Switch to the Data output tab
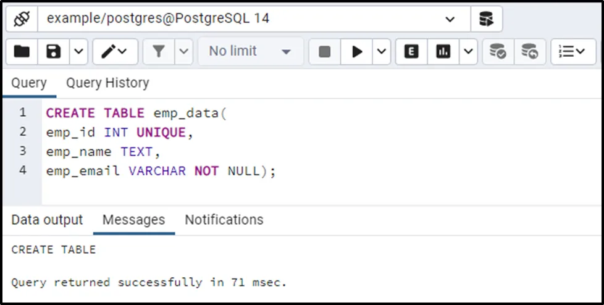The height and width of the screenshot is (305, 604). 47,220
